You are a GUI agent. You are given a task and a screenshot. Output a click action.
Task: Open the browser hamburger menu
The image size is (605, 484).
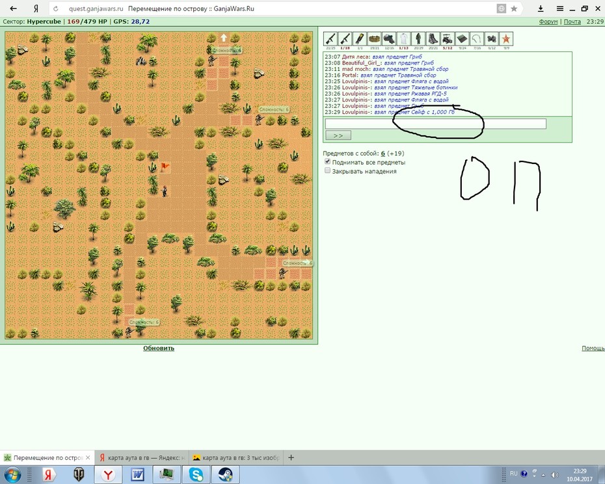(x=560, y=8)
